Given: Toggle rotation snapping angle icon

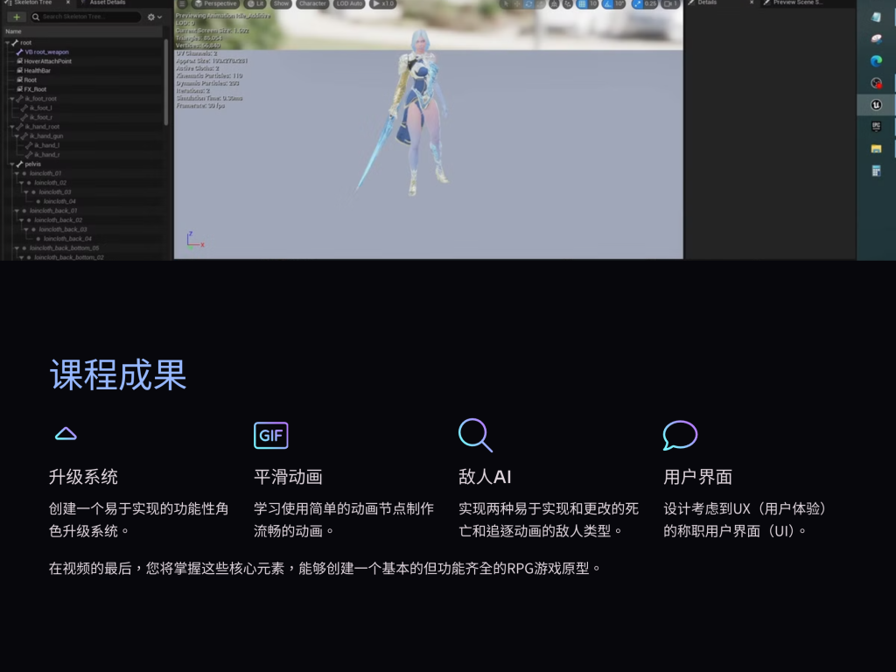Looking at the screenshot, I should click(x=608, y=4).
